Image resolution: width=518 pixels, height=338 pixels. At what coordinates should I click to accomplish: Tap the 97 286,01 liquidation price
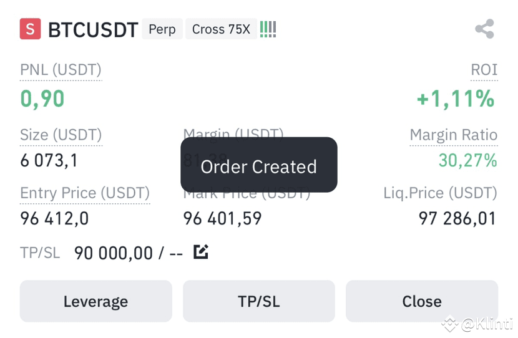pyautogui.click(x=457, y=218)
